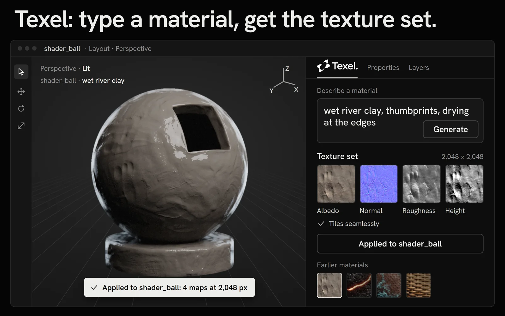
Task: Click the Layout label in title bar
Action: pos(99,49)
